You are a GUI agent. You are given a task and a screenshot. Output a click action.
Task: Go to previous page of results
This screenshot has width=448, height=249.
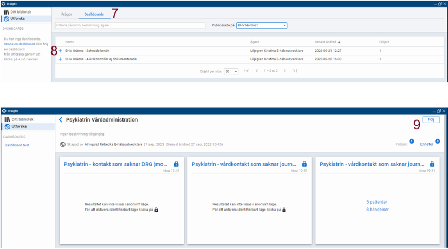pyautogui.click(x=257, y=71)
